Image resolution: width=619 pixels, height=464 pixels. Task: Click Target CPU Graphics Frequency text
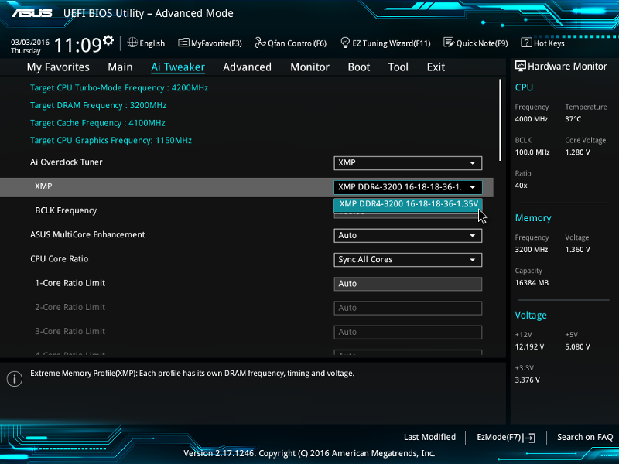[x=111, y=141]
